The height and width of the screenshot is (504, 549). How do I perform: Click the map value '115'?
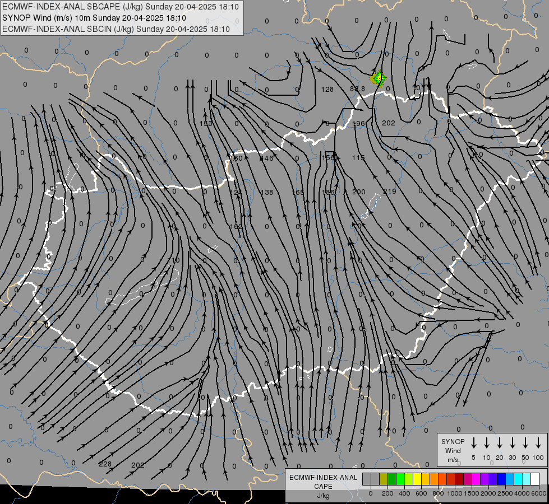[358, 158]
